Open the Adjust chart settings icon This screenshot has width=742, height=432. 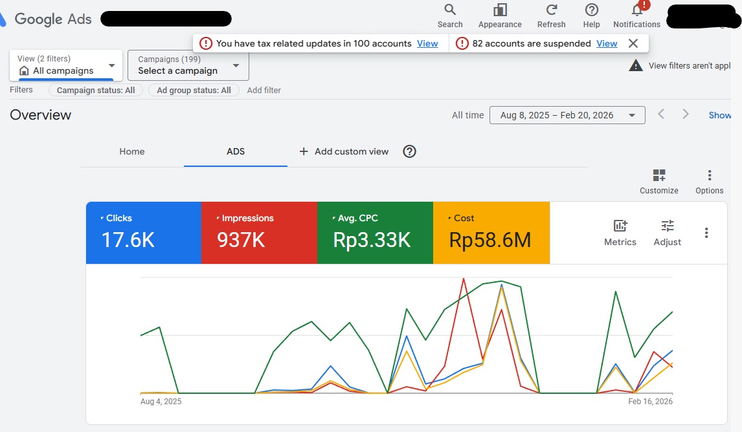click(x=667, y=226)
